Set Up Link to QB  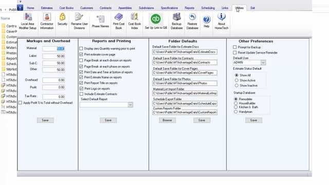pos(156,22)
